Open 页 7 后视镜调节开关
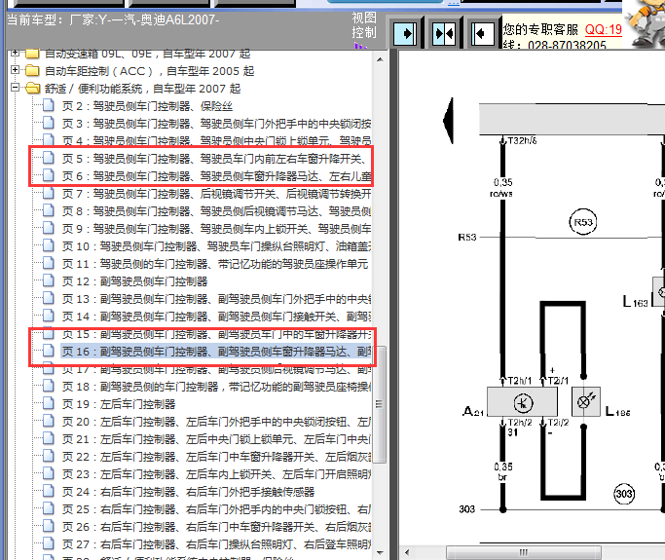Screen dimensions: 665x560 point(216,194)
